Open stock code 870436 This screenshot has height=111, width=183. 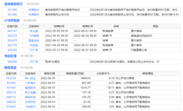(11, 106)
